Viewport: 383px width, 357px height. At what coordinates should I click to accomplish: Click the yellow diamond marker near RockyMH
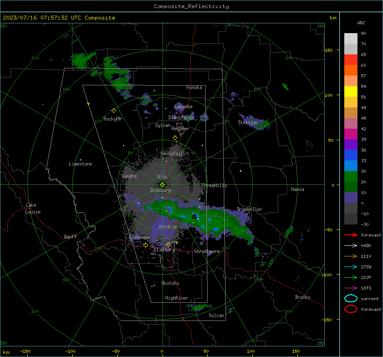point(114,111)
